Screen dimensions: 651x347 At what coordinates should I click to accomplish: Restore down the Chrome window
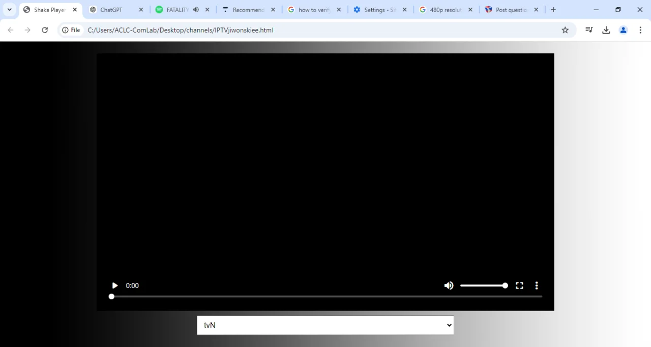pyautogui.click(x=618, y=10)
